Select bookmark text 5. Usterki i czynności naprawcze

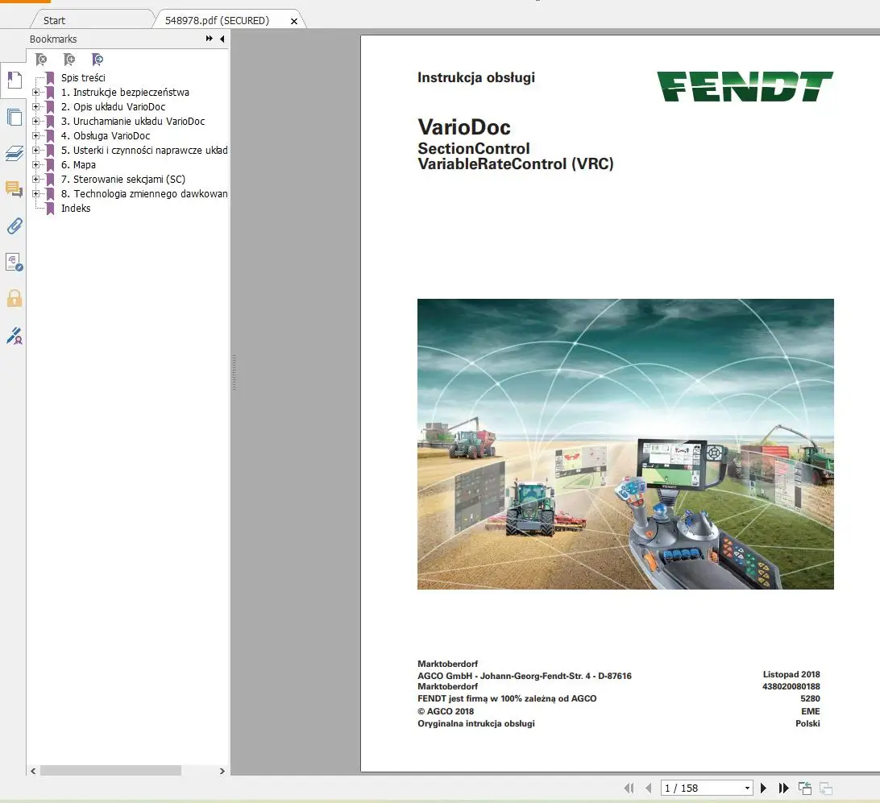pyautogui.click(x=144, y=151)
